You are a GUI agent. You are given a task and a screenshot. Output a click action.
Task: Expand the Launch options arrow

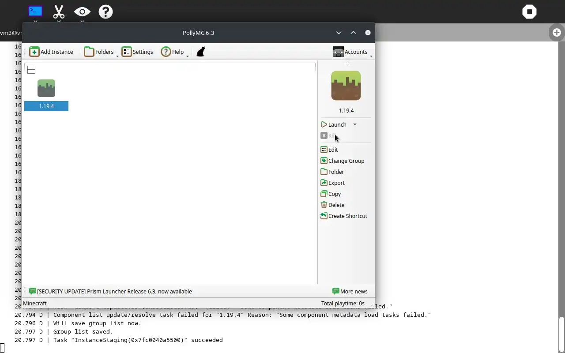[354, 124]
